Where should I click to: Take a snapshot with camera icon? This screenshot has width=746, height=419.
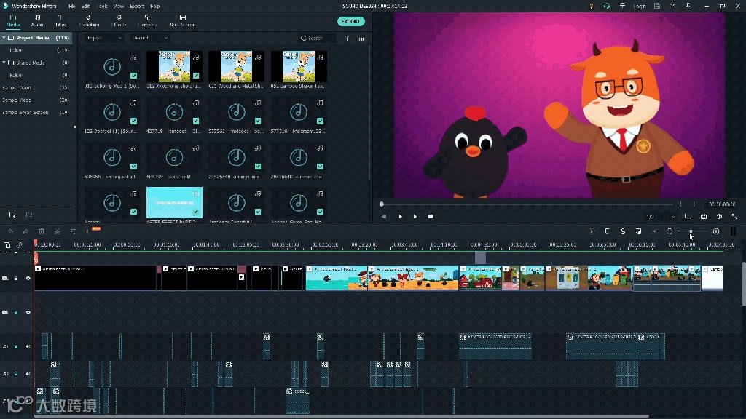click(704, 217)
